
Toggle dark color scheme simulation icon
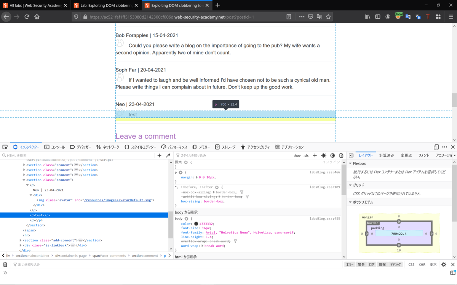coord(332,155)
